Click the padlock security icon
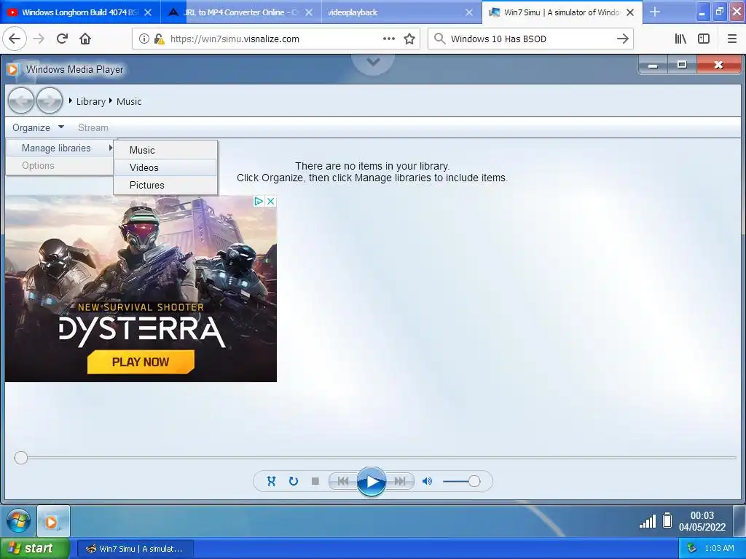The image size is (746, 559). coord(159,39)
